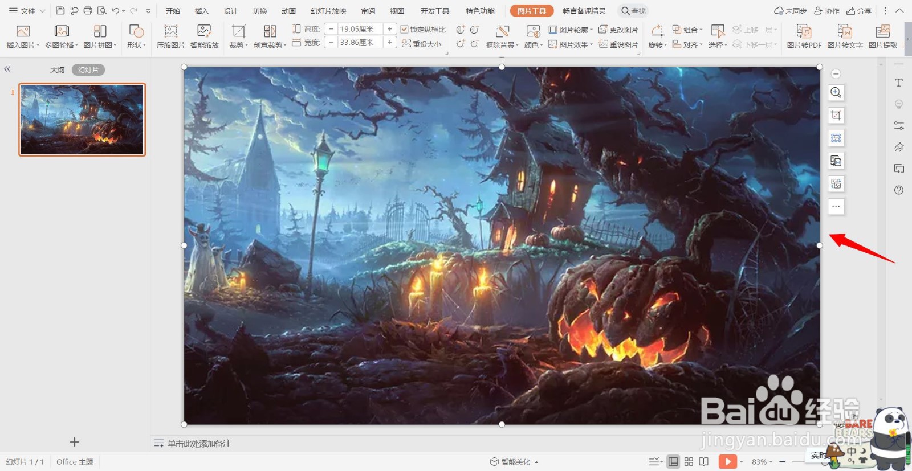This screenshot has width=912, height=471.
Task: Open 幻灯片放映 slideshow tab
Action: click(328, 11)
